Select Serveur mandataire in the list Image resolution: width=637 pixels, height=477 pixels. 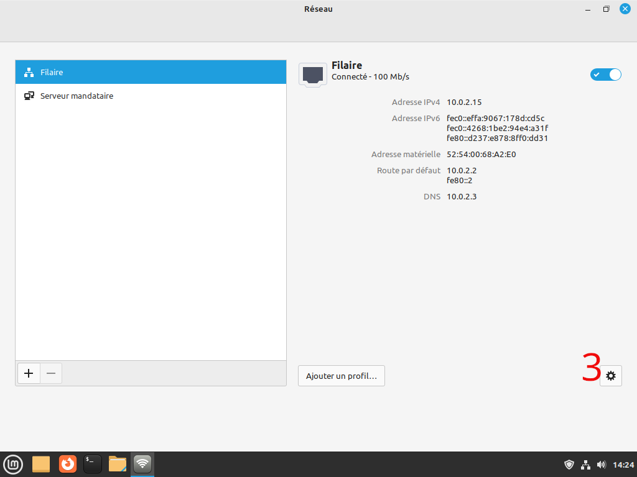(x=151, y=96)
